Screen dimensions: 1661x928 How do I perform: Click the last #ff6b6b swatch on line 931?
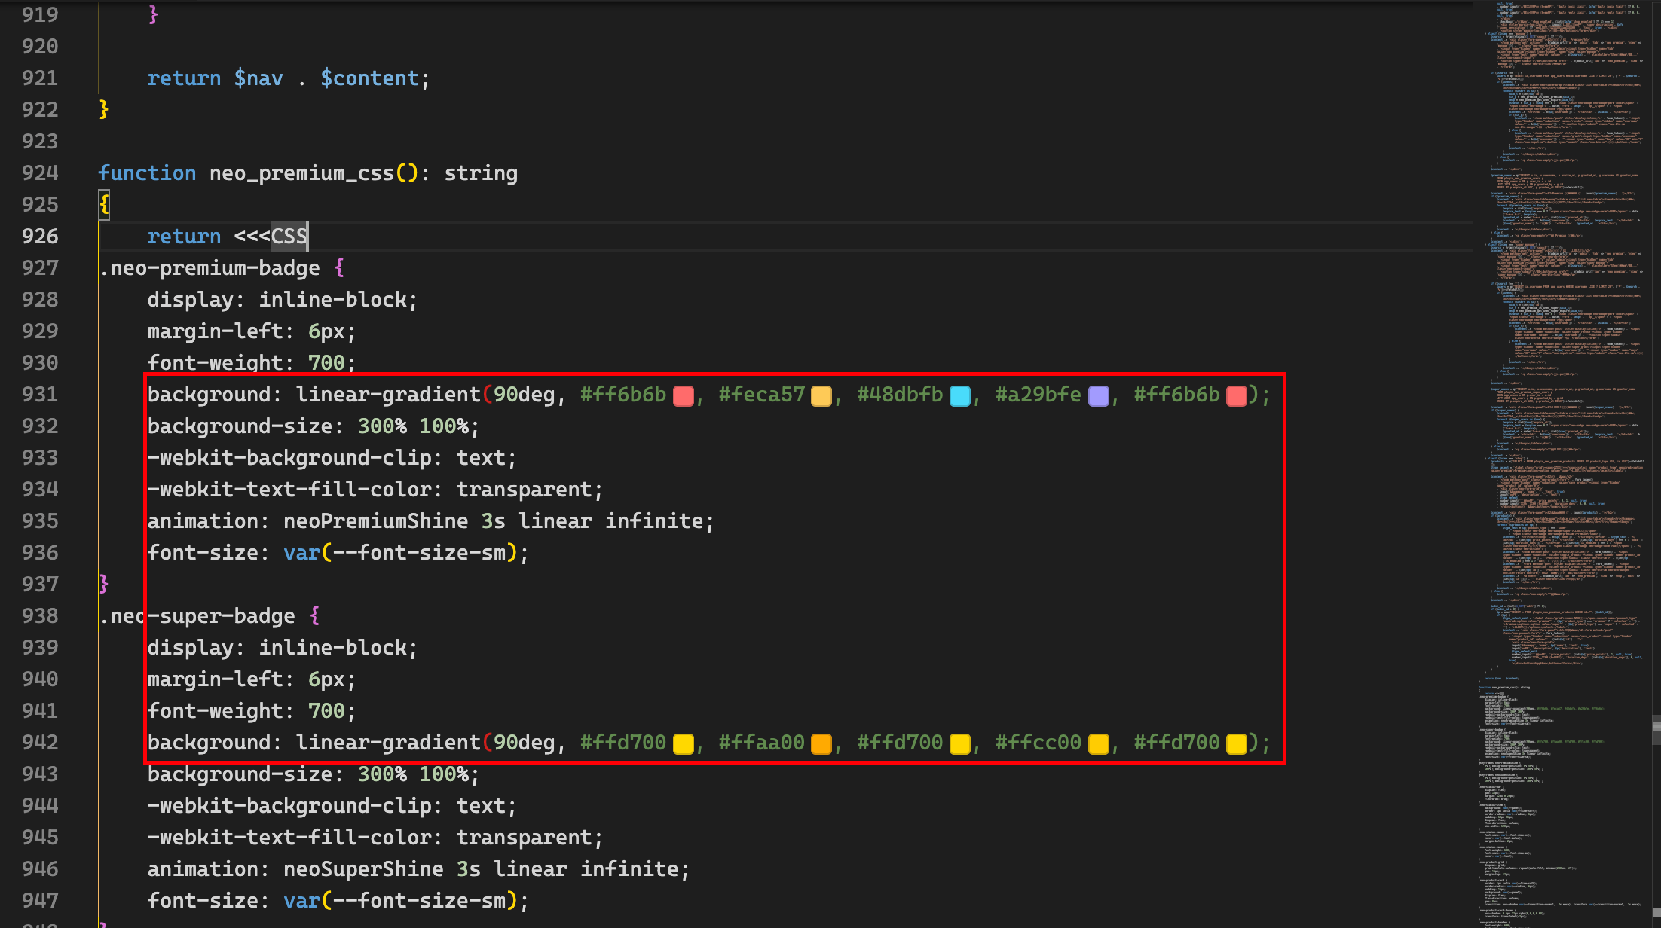[x=1237, y=395]
